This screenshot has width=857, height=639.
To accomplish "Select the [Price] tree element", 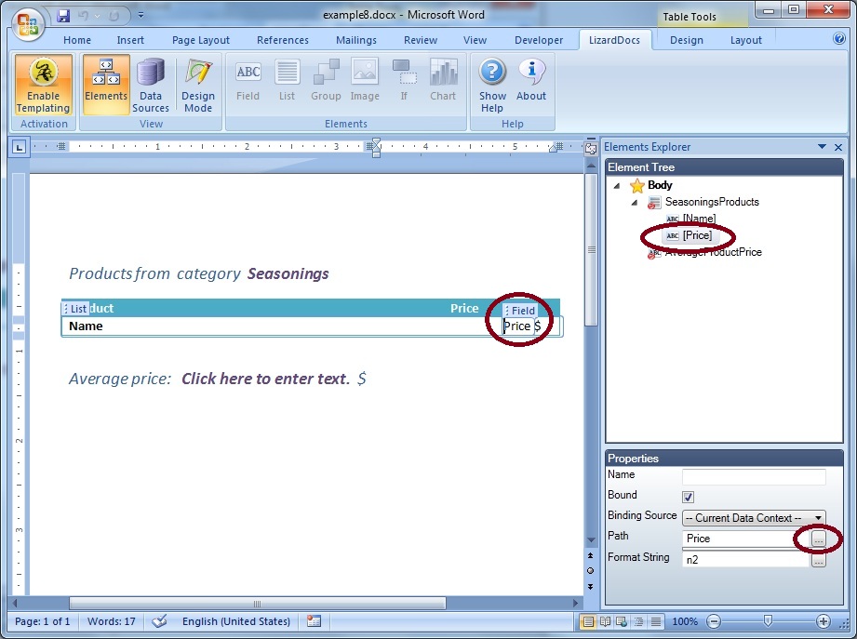I will [x=697, y=235].
